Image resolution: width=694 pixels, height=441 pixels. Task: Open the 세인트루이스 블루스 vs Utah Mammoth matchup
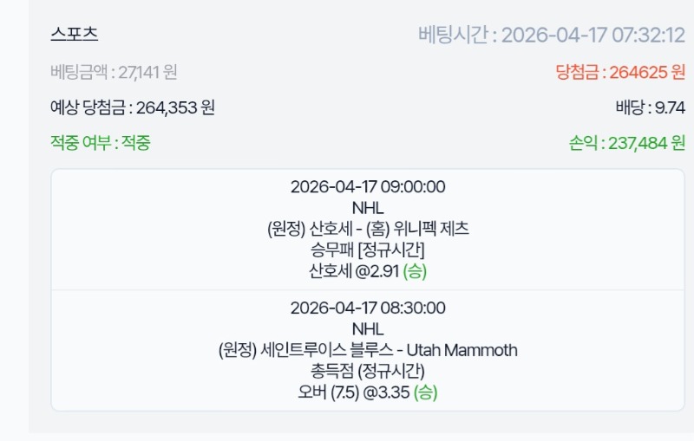click(368, 350)
